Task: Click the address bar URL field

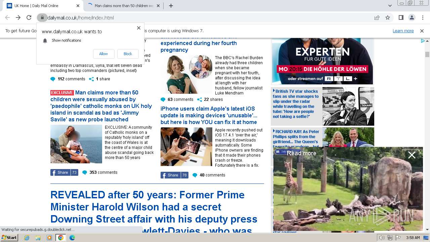Action: (208, 17)
